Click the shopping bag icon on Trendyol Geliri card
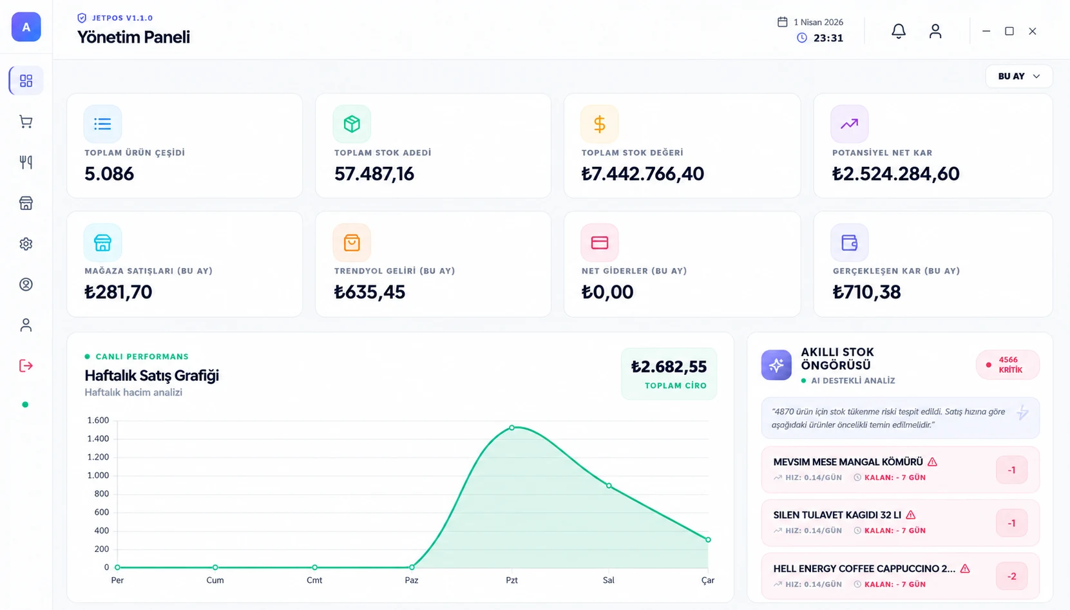 [x=352, y=242]
